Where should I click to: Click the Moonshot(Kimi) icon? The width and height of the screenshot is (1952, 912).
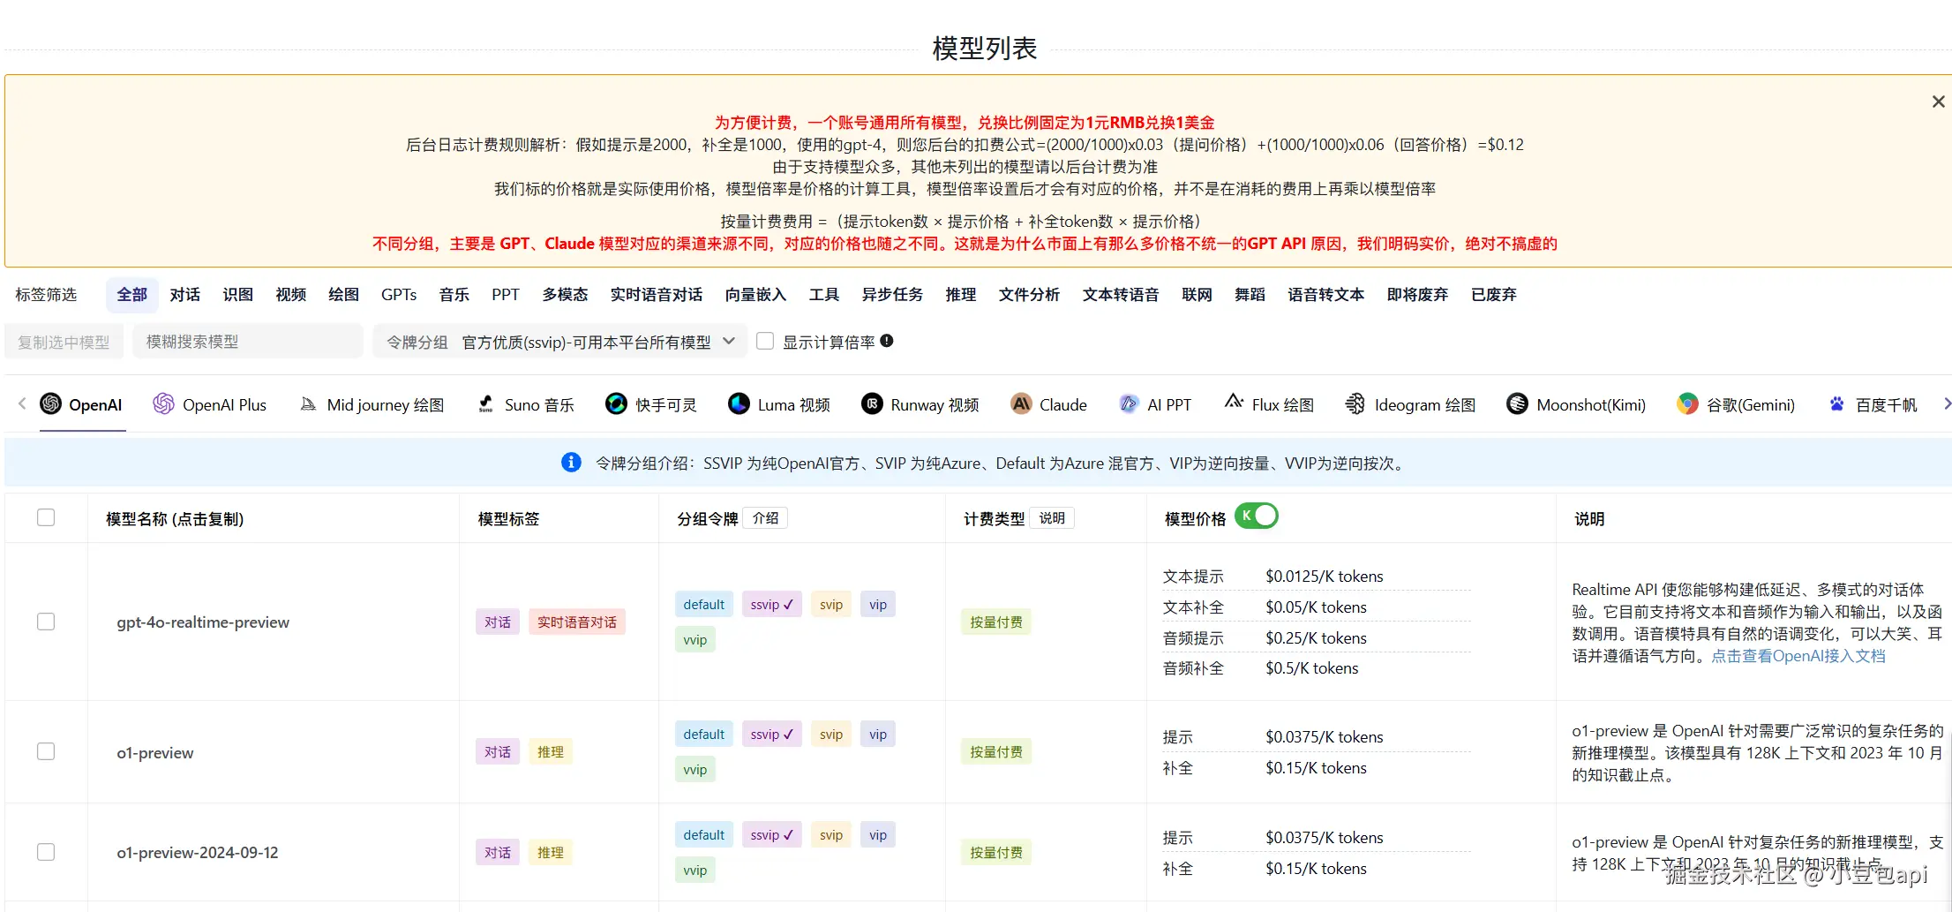pos(1517,404)
